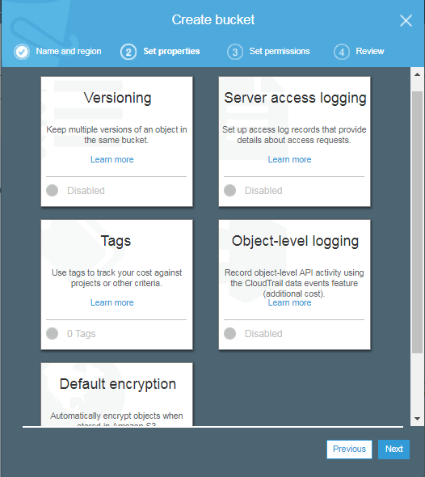Click the Next button
425x477 pixels.
(393, 449)
